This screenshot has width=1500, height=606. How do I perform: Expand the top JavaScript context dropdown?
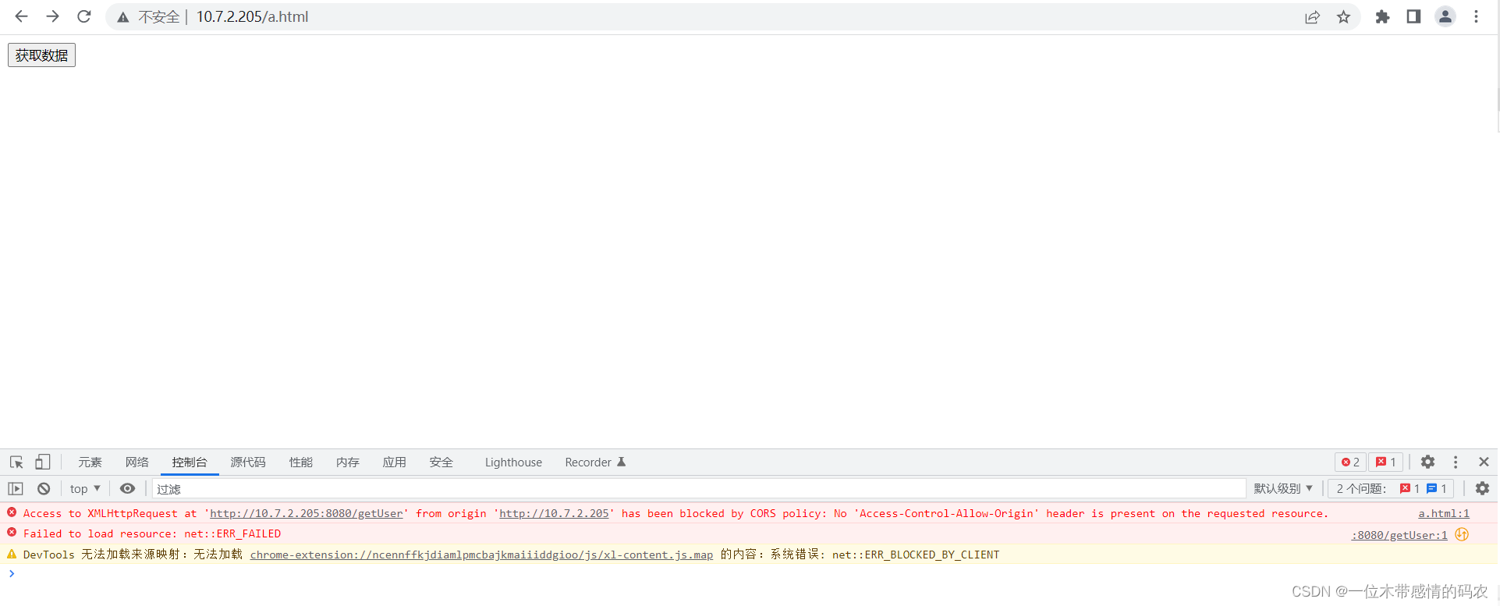pyautogui.click(x=85, y=489)
